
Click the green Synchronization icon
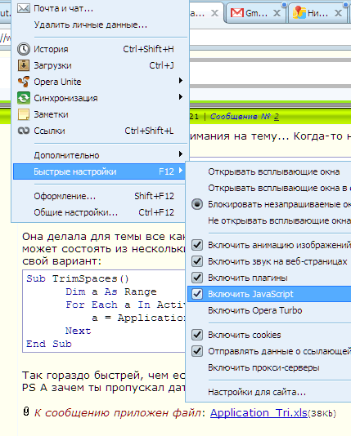tap(24, 98)
